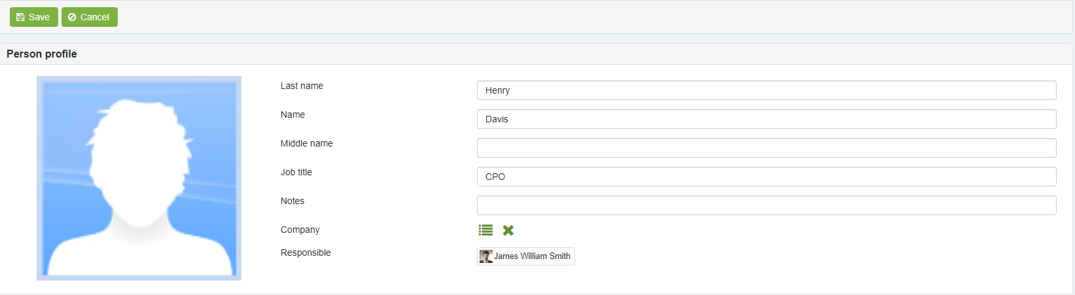
Task: Select the James William Smith responsible tag
Action: click(x=526, y=256)
